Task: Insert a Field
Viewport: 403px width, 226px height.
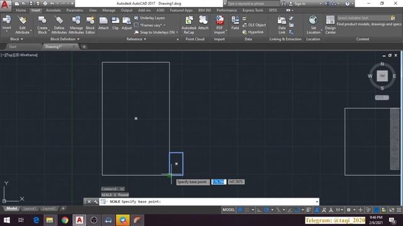Action: click(x=235, y=23)
